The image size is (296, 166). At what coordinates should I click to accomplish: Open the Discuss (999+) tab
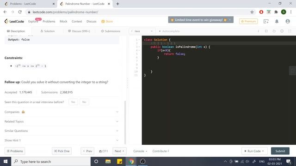[x=79, y=31]
